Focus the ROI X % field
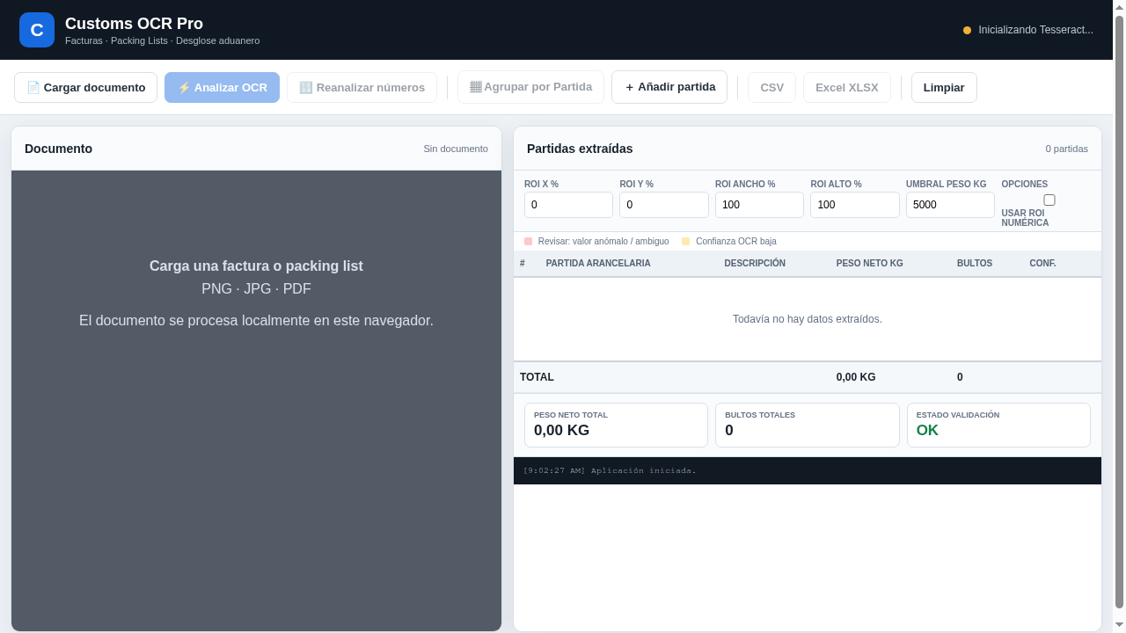The height and width of the screenshot is (633, 1126). [568, 205]
